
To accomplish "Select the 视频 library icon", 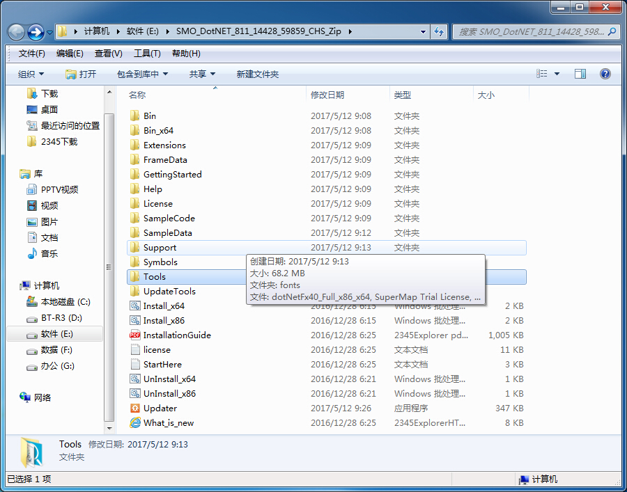I will coord(32,206).
